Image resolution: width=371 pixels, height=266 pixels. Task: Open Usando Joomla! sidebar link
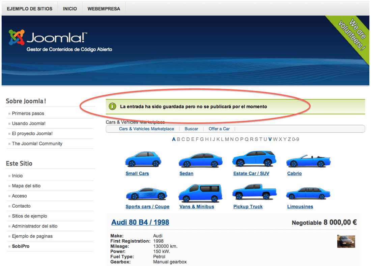pos(29,124)
